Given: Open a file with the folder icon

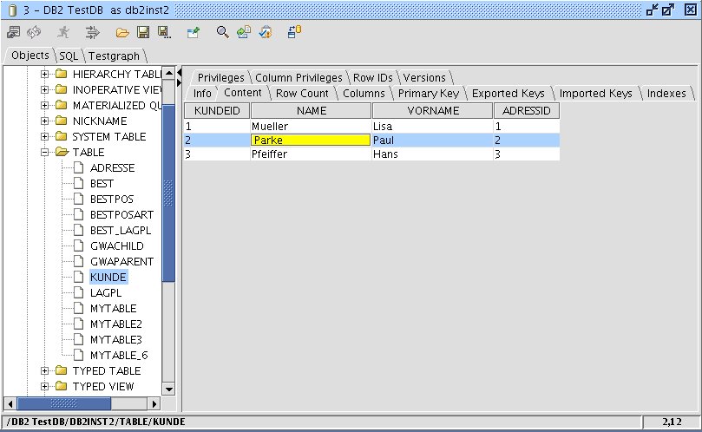Looking at the screenshot, I should pyautogui.click(x=122, y=32).
